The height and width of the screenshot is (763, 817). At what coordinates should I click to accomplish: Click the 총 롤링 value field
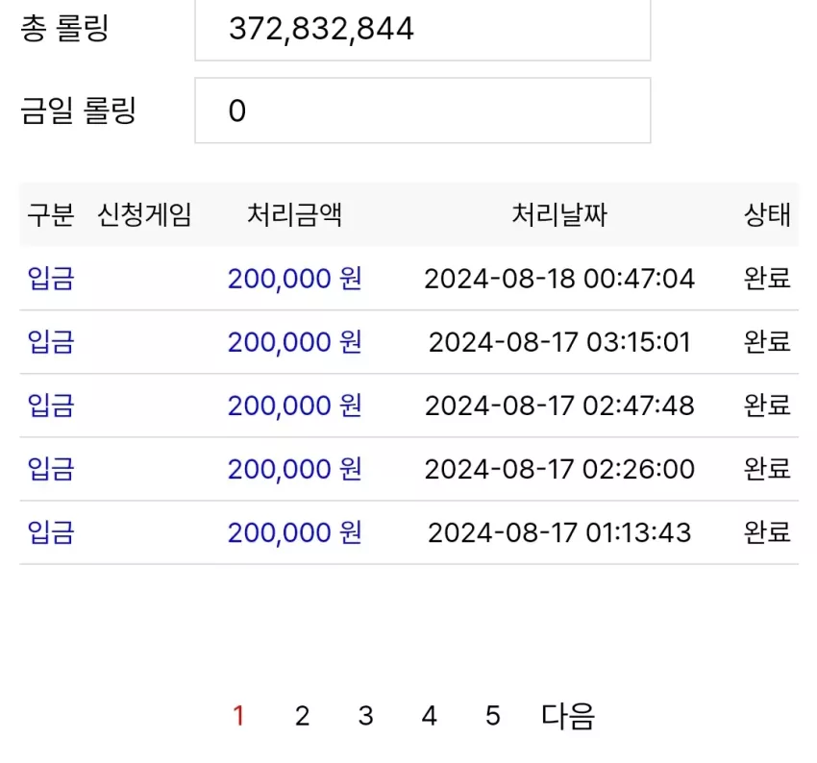click(x=423, y=29)
